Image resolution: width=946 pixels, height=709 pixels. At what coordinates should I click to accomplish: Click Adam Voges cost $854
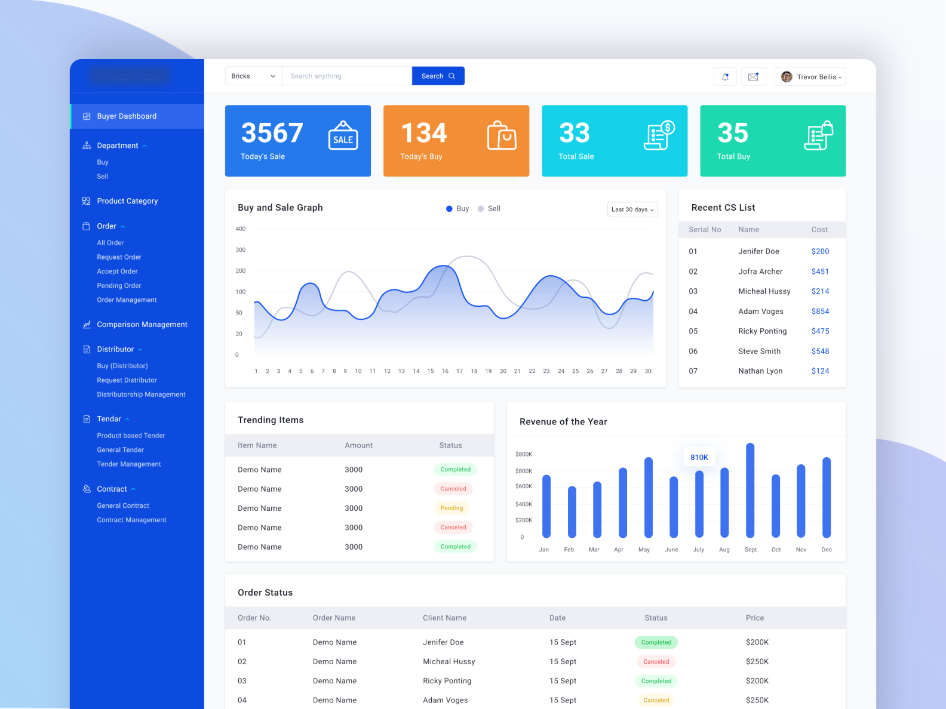[x=820, y=312]
